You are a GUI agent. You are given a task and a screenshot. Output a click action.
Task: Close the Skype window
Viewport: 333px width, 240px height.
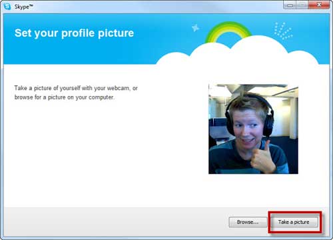pos(319,5)
